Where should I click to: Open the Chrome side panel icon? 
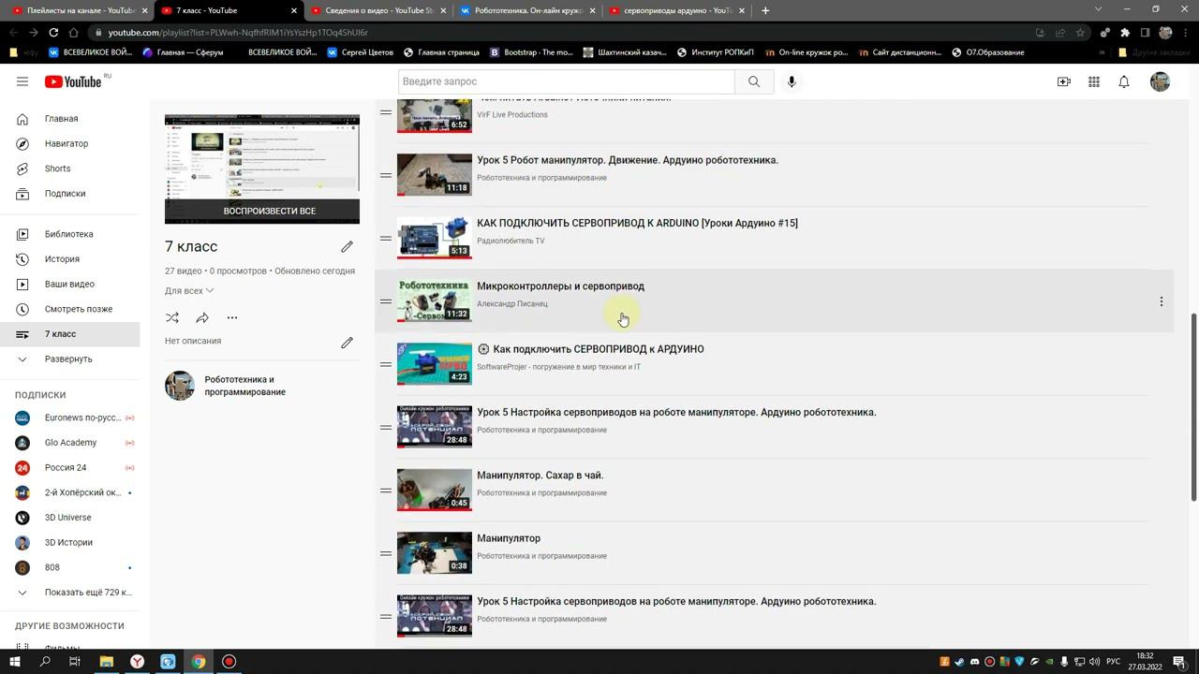click(1145, 33)
